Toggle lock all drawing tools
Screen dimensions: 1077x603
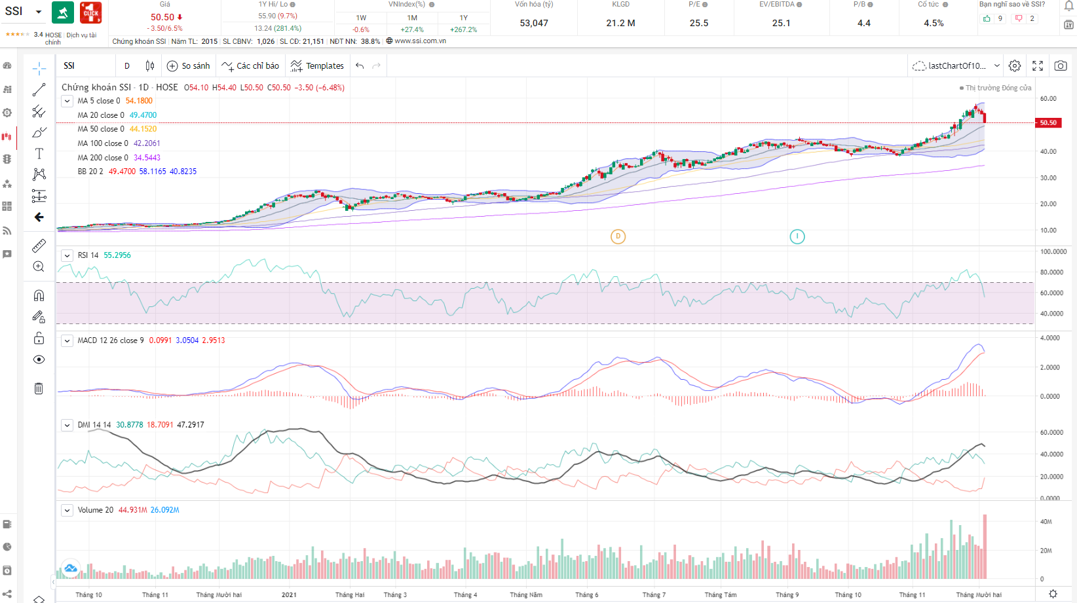pyautogui.click(x=39, y=338)
